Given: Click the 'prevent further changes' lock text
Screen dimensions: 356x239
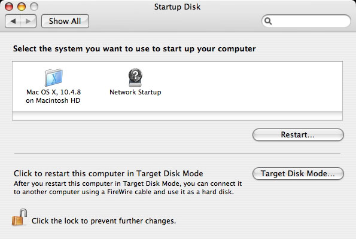Looking at the screenshot, I should click(x=104, y=221).
